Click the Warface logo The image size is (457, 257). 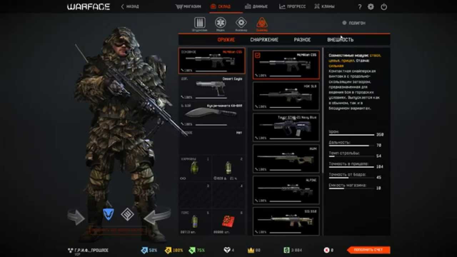click(89, 7)
